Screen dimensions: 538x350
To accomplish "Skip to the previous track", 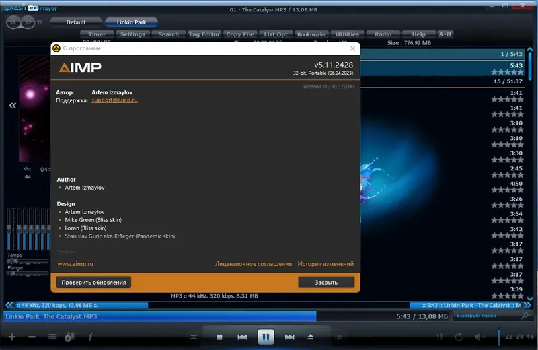I will (242, 337).
